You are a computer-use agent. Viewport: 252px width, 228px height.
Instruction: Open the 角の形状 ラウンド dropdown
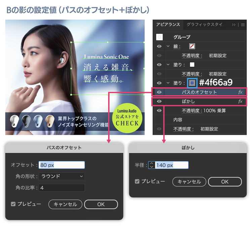pos(62,176)
